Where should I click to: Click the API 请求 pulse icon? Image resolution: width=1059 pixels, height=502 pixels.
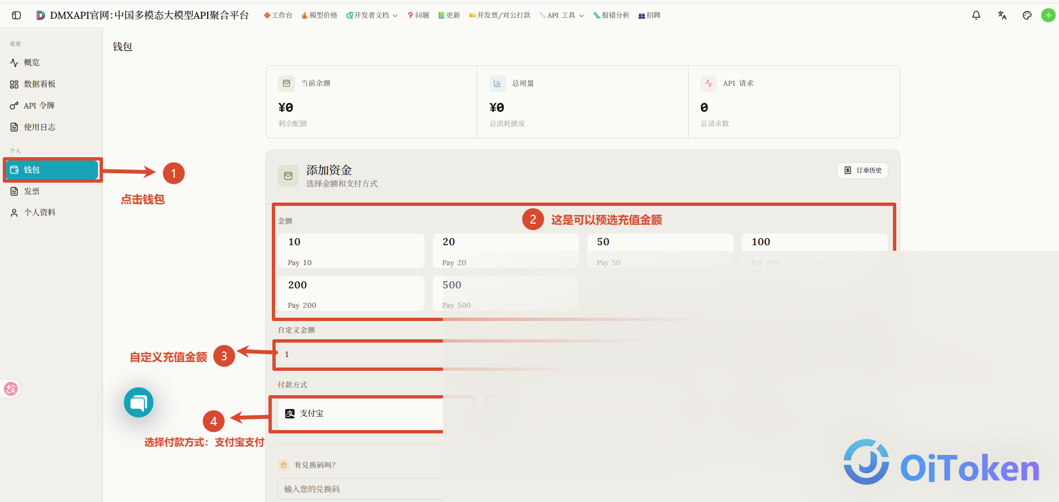tap(709, 84)
